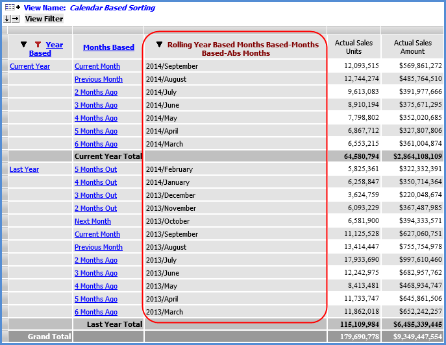Click the grid view icon beside View Name
Screen dimensions: 446x345
point(9,8)
